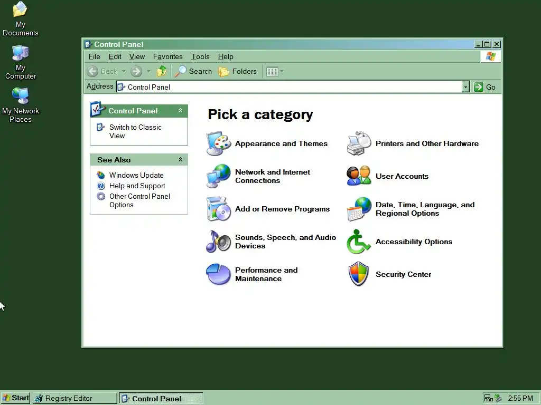The height and width of the screenshot is (405, 541).
Task: Open the Sounds, Speech, and Audio Devices link
Action: click(x=285, y=242)
